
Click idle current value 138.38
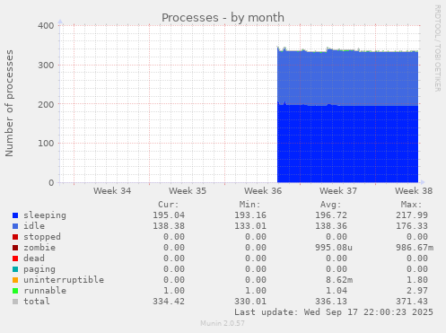point(169,226)
